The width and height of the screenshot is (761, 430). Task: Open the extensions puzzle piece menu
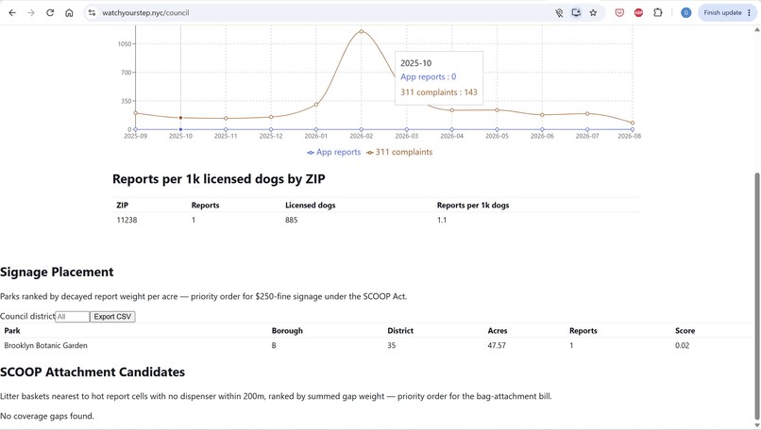(658, 13)
